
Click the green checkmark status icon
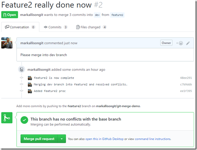point(24,120)
